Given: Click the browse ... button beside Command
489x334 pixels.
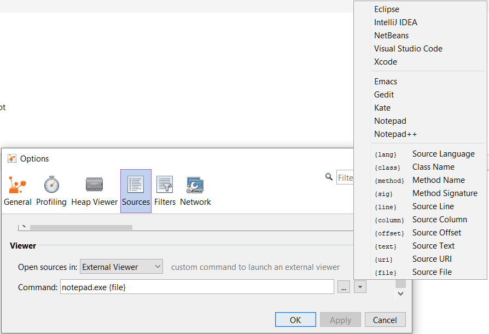Looking at the screenshot, I should point(344,286).
